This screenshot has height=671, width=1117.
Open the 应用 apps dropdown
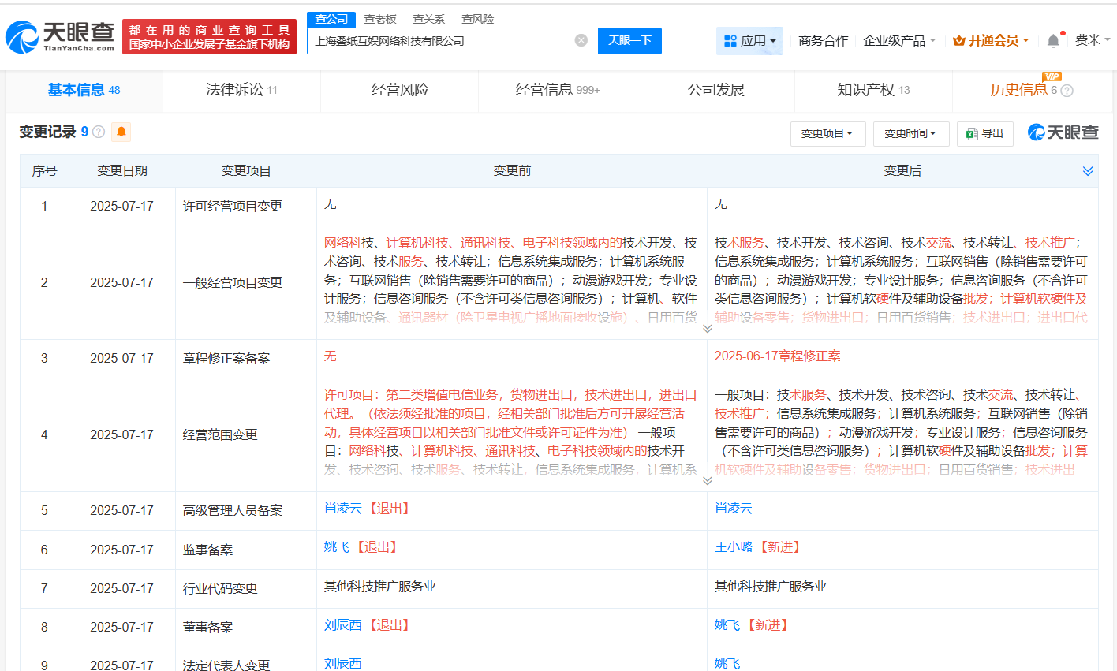(749, 41)
